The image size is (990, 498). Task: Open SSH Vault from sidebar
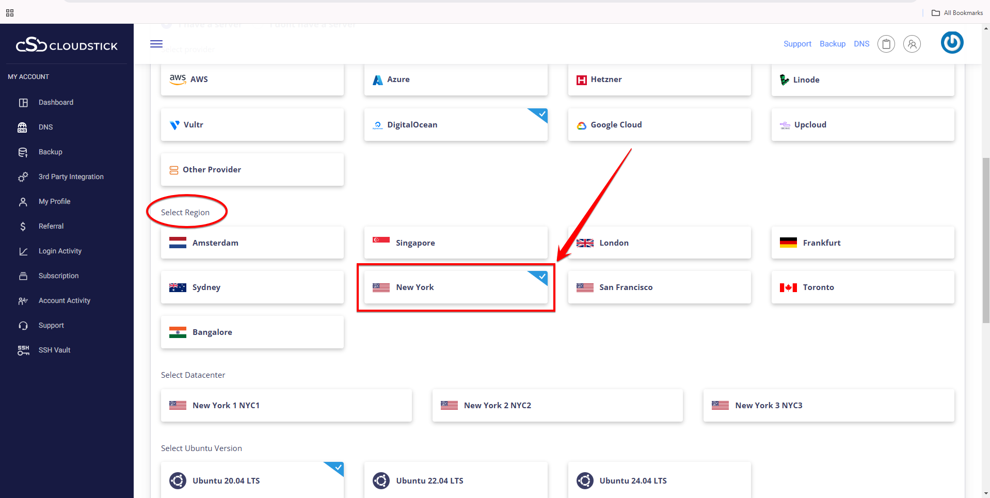click(54, 350)
